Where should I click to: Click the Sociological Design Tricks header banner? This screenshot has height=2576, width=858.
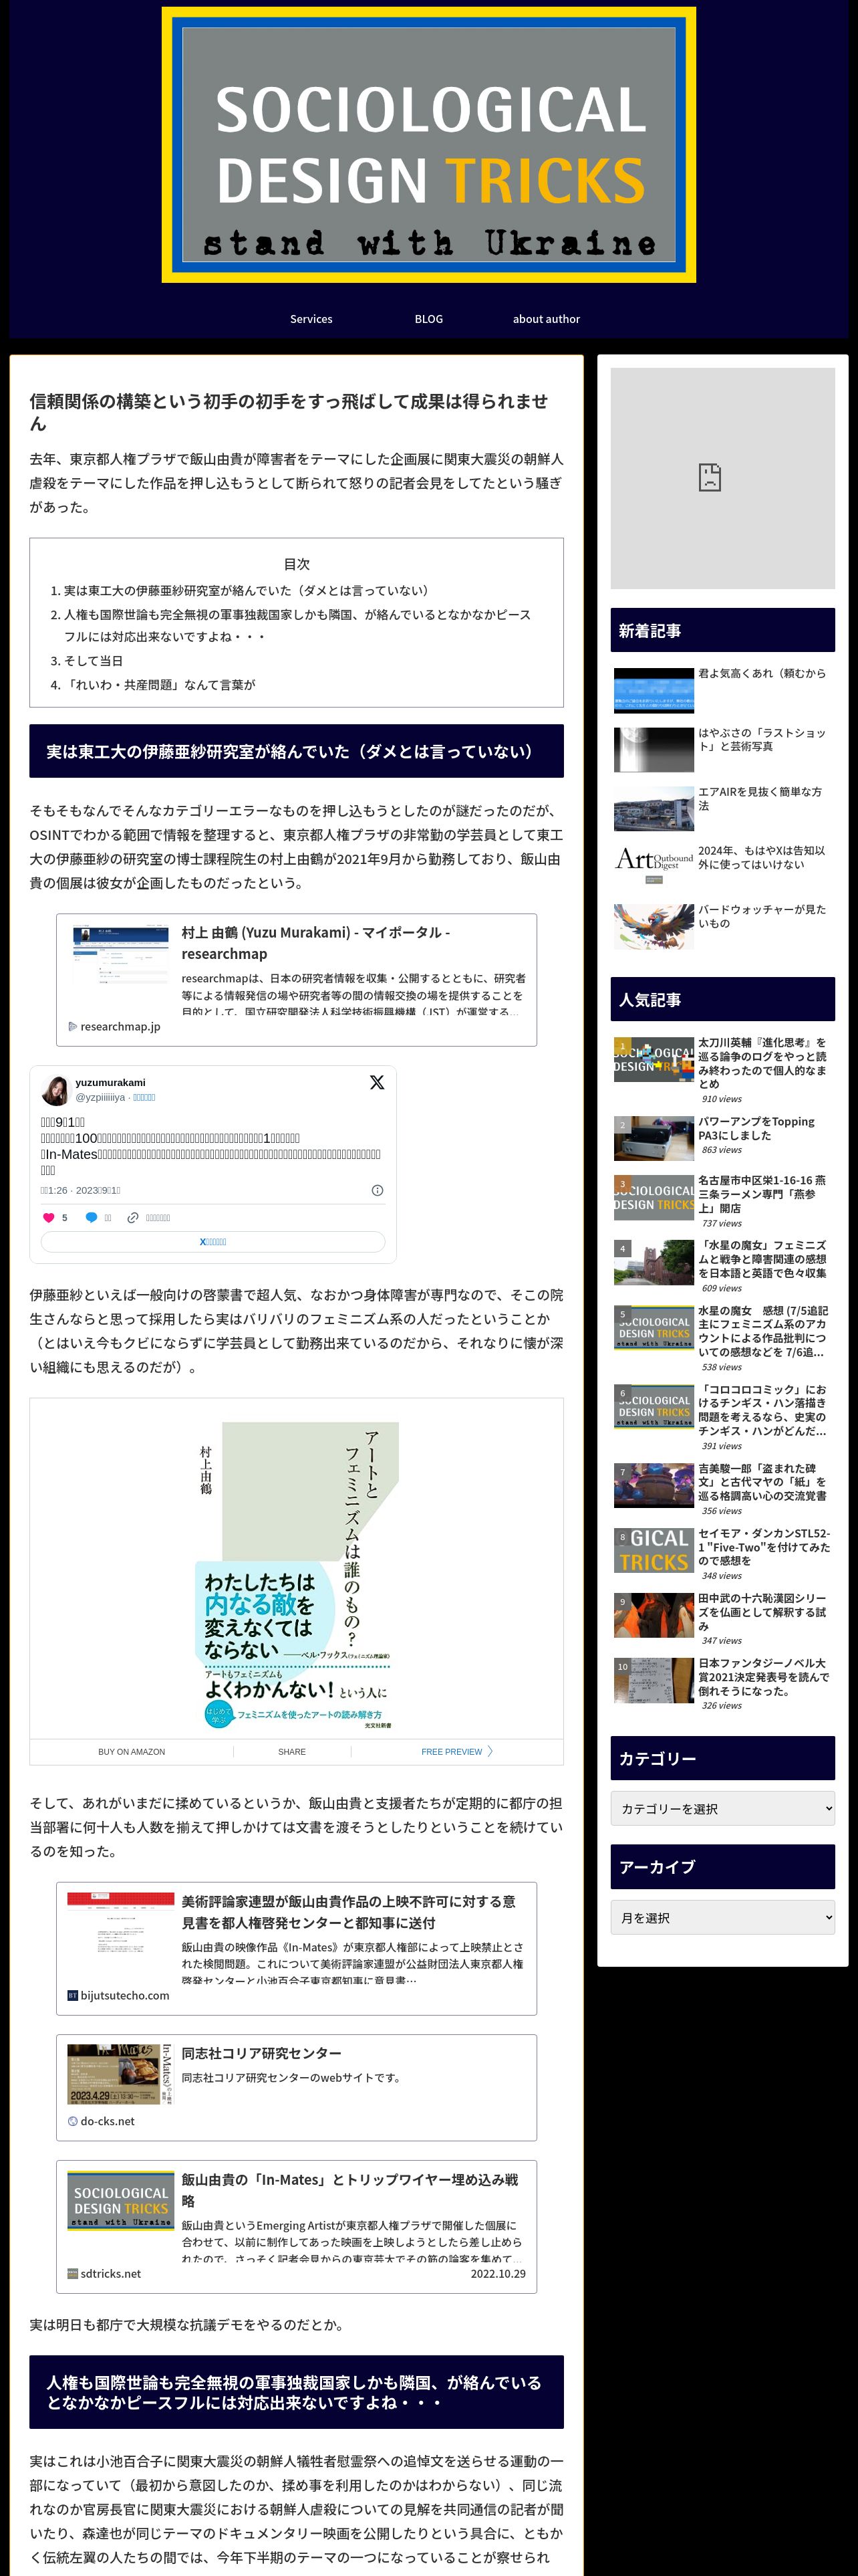click(x=428, y=145)
